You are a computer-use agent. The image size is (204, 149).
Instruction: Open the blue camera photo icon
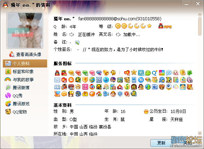(x=155, y=87)
